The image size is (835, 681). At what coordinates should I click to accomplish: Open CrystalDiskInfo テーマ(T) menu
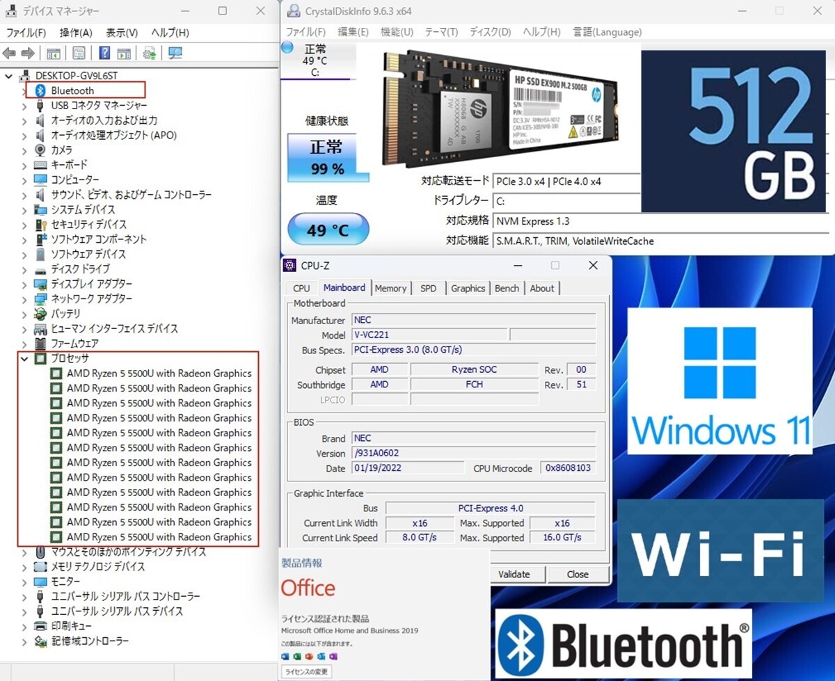click(441, 32)
